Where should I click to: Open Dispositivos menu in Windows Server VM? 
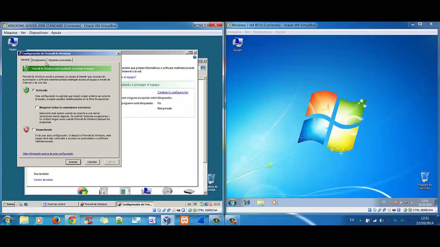point(38,33)
